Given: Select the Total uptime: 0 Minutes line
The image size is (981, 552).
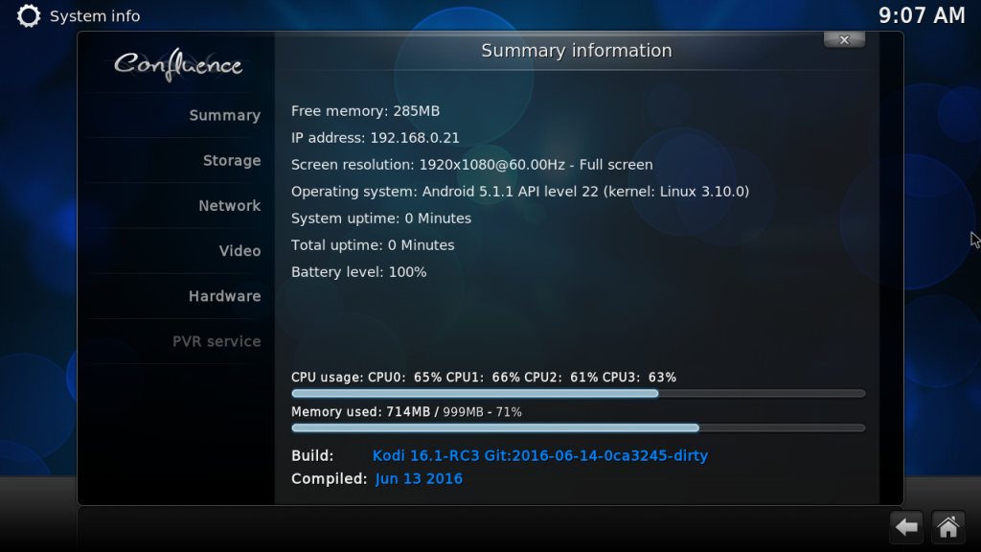Looking at the screenshot, I should pyautogui.click(x=373, y=245).
